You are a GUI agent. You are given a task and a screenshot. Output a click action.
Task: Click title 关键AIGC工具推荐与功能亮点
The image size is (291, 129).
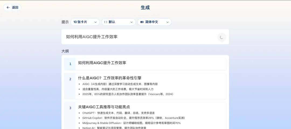click(104, 107)
